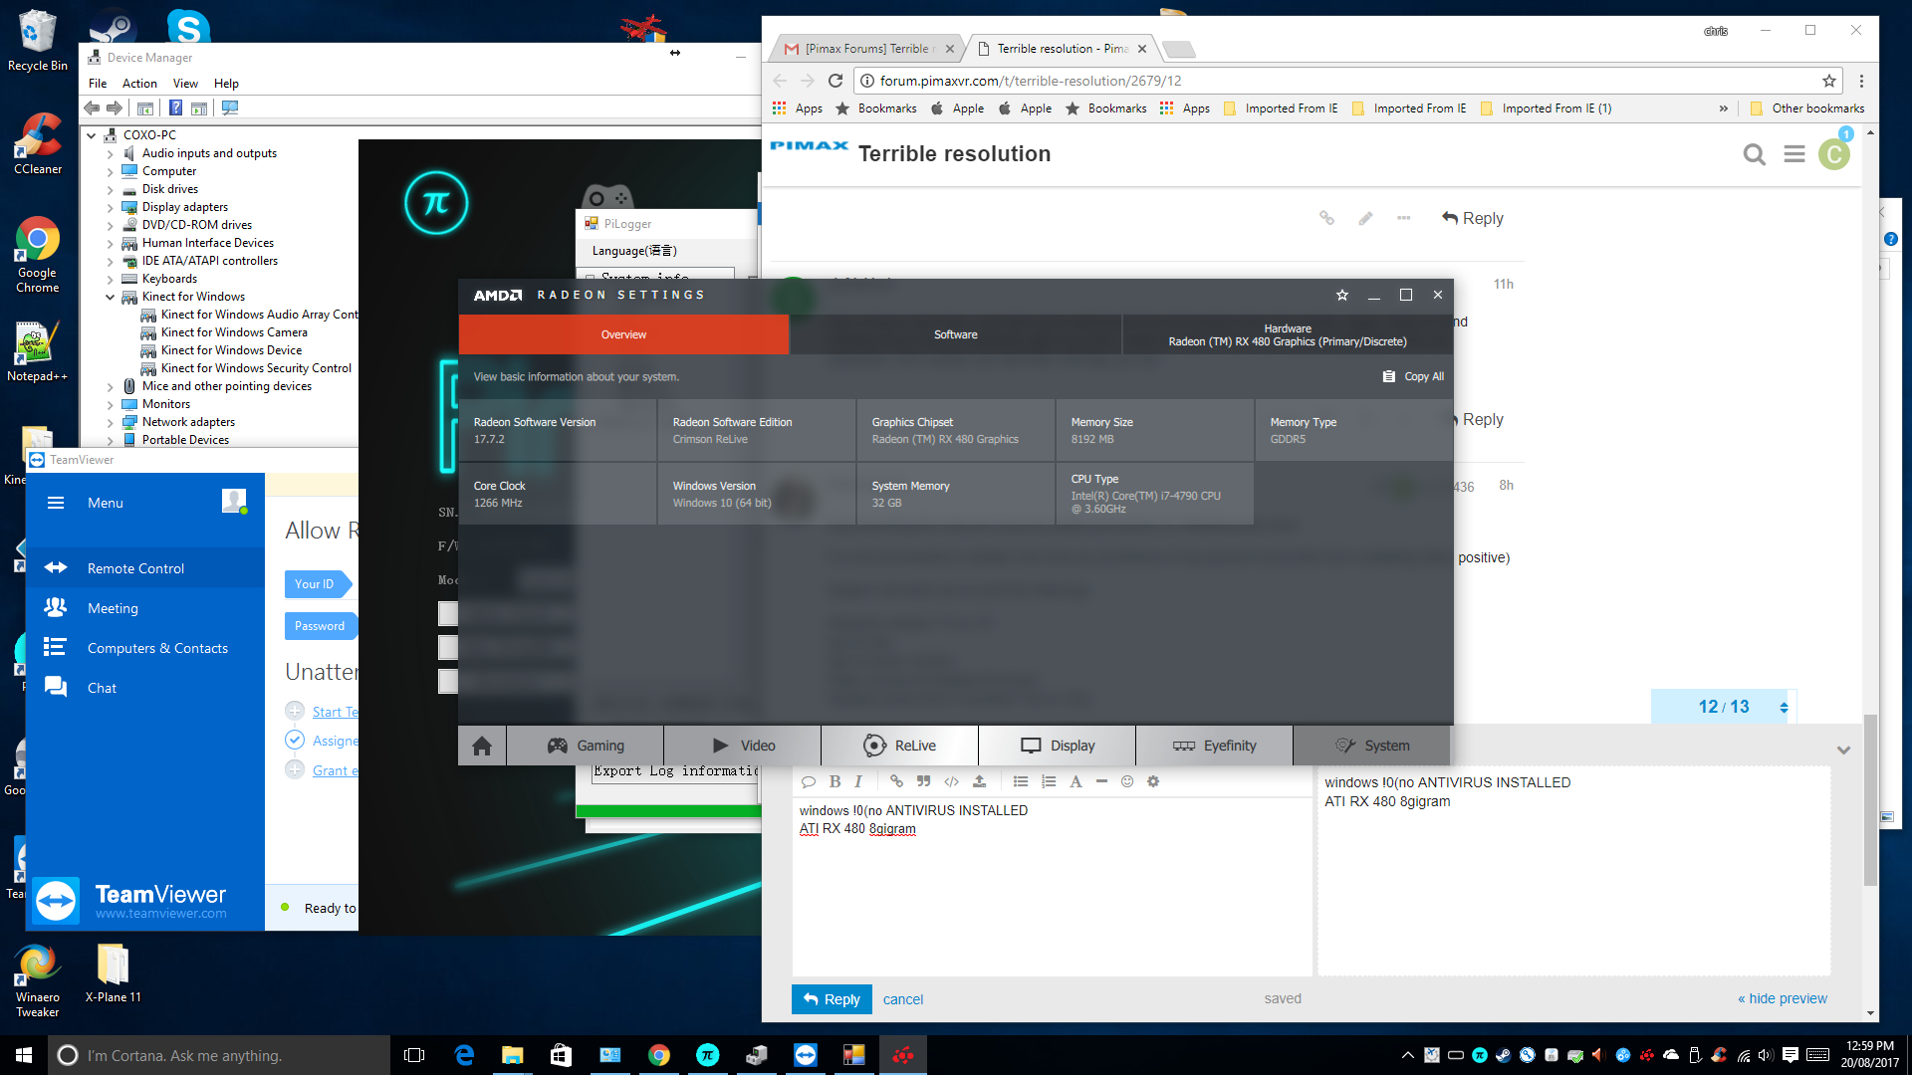This screenshot has width=1912, height=1075.
Task: Open the Display tab in Radeon Settings
Action: (x=1058, y=746)
